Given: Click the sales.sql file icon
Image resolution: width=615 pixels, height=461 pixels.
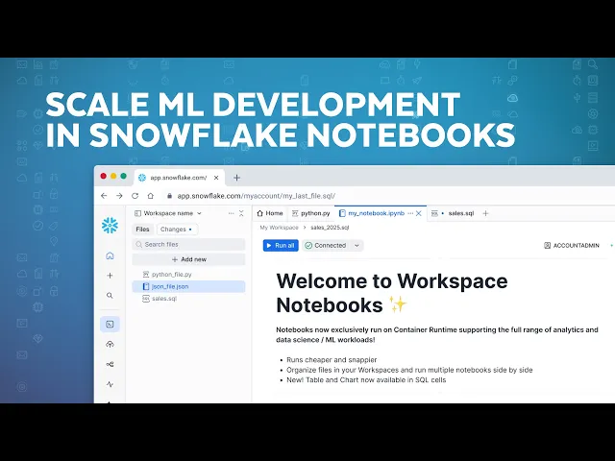Looking at the screenshot, I should click(x=146, y=299).
